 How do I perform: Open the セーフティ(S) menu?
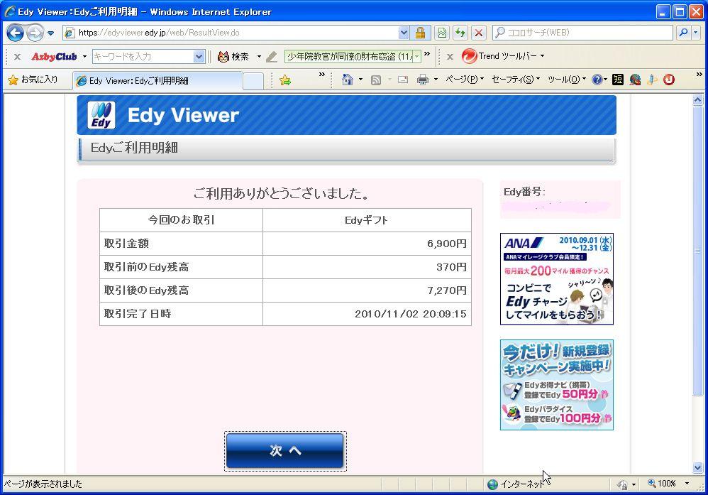tap(516, 80)
